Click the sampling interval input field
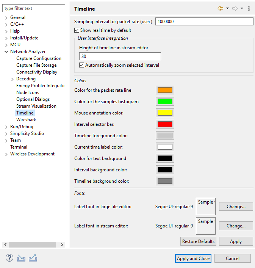 [x=204, y=22]
